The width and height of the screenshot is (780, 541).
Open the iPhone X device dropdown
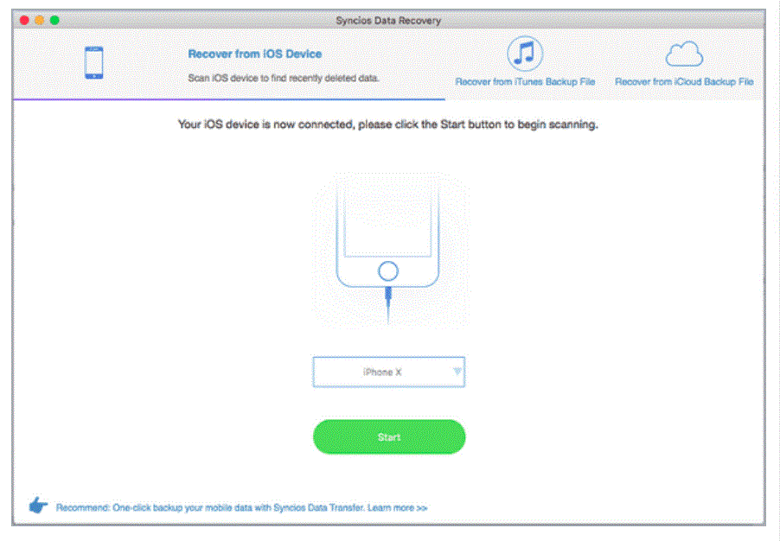pyautogui.click(x=388, y=372)
